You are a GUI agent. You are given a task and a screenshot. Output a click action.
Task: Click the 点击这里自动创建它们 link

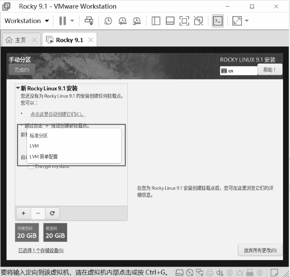tap(58, 114)
